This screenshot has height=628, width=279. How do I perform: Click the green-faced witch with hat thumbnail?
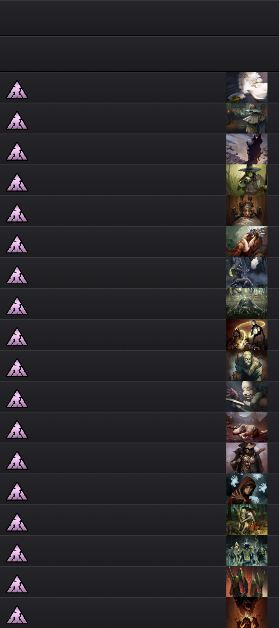click(247, 180)
